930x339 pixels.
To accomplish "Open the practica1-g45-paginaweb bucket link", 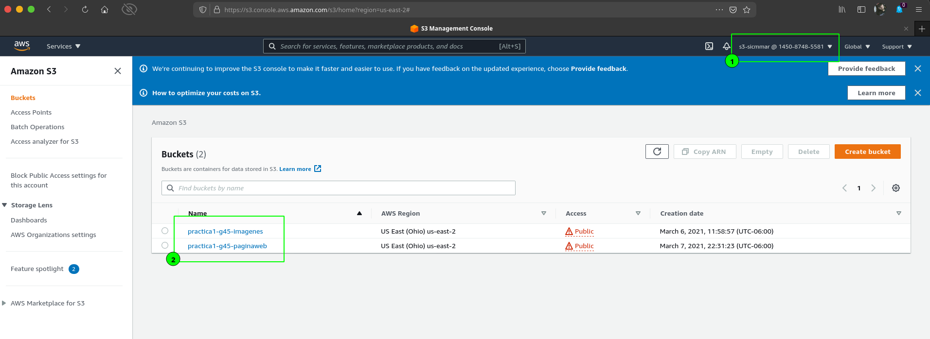I will (x=227, y=246).
